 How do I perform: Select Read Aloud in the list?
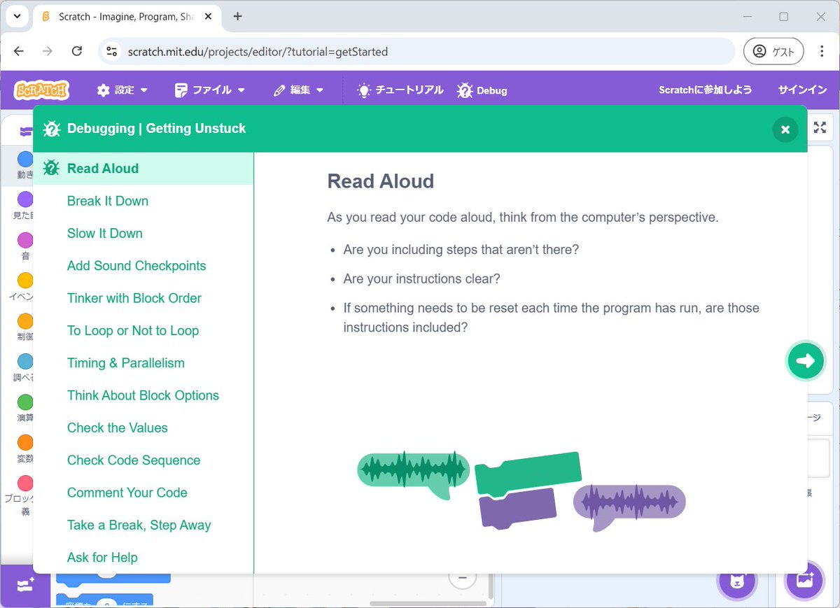143,169
